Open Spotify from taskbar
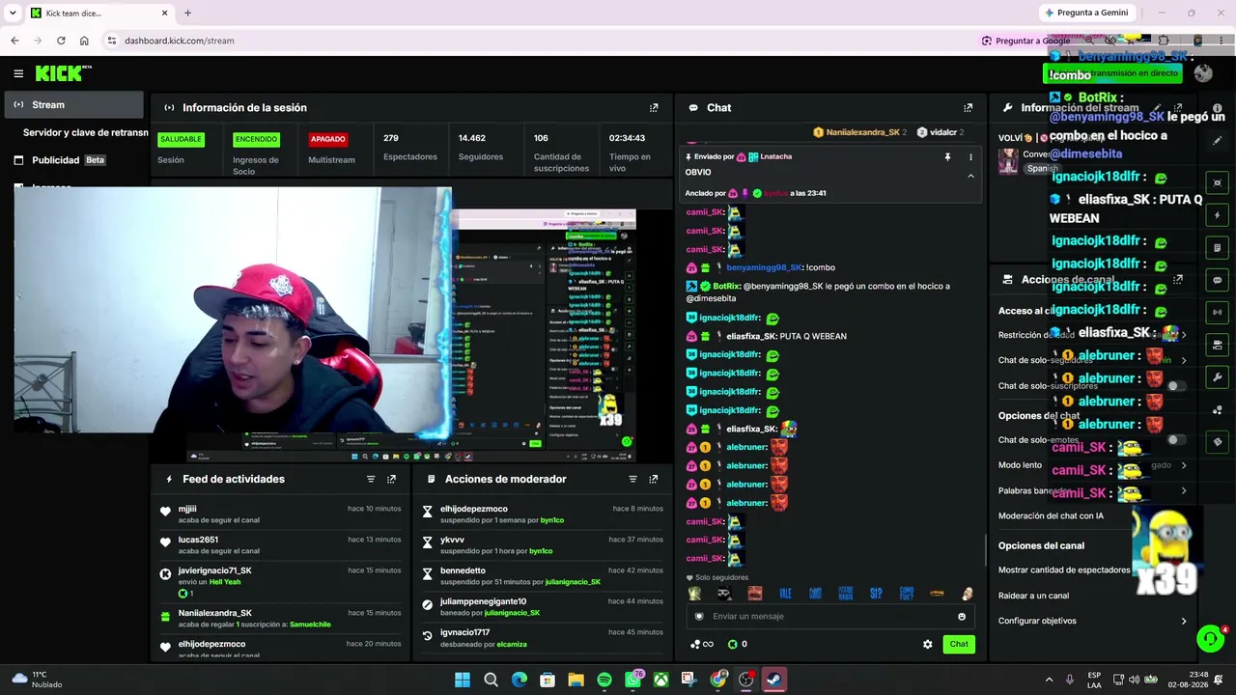Image resolution: width=1236 pixels, height=695 pixels. (604, 680)
